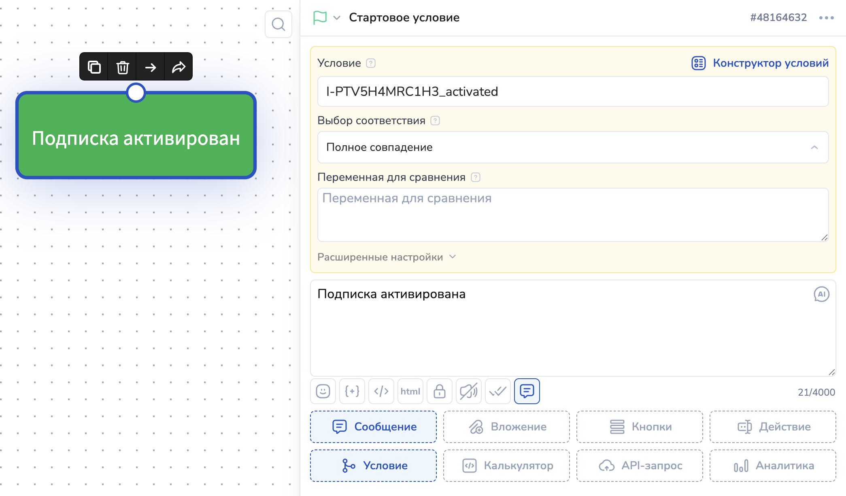Insert variable with curly braces icon
The height and width of the screenshot is (496, 846).
click(x=352, y=391)
